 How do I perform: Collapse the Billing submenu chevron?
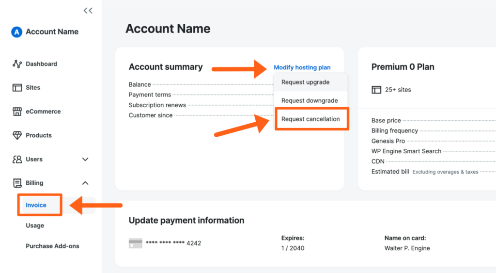pos(85,183)
